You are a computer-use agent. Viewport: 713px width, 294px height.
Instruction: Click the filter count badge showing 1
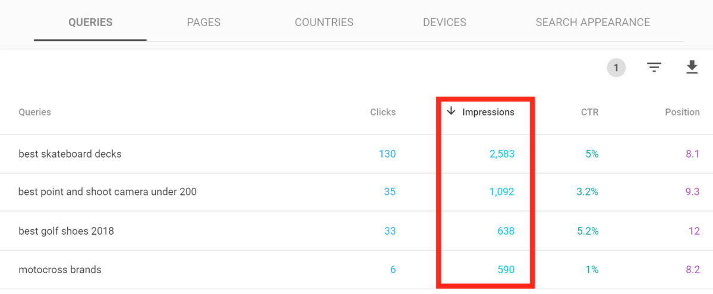tap(616, 68)
